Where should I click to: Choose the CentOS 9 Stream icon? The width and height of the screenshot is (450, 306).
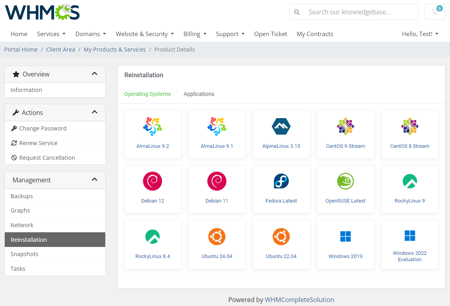pos(345,126)
